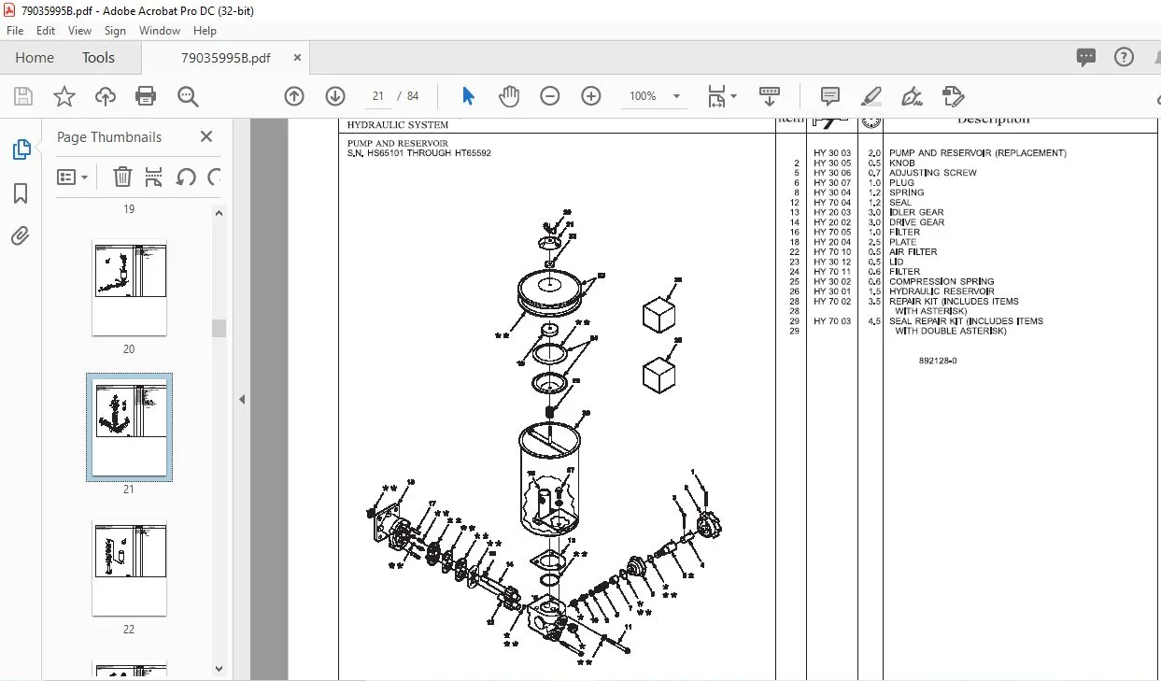Go to previous page arrow
The image size is (1161, 681).
[x=294, y=96]
